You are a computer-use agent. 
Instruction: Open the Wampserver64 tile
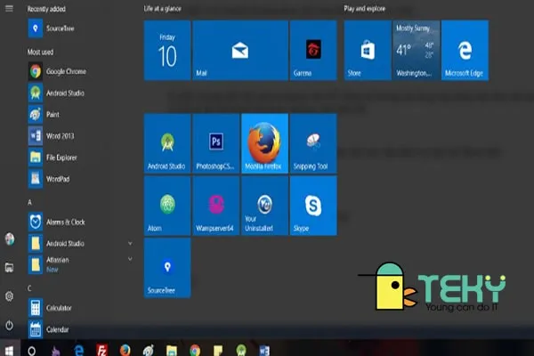point(215,205)
